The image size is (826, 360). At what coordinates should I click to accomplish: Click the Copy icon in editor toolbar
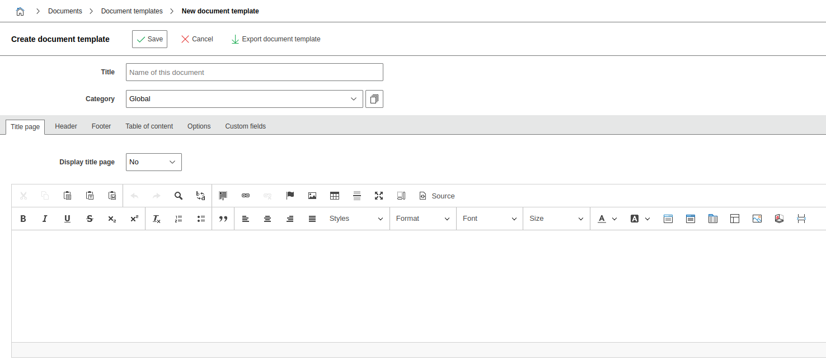click(45, 196)
